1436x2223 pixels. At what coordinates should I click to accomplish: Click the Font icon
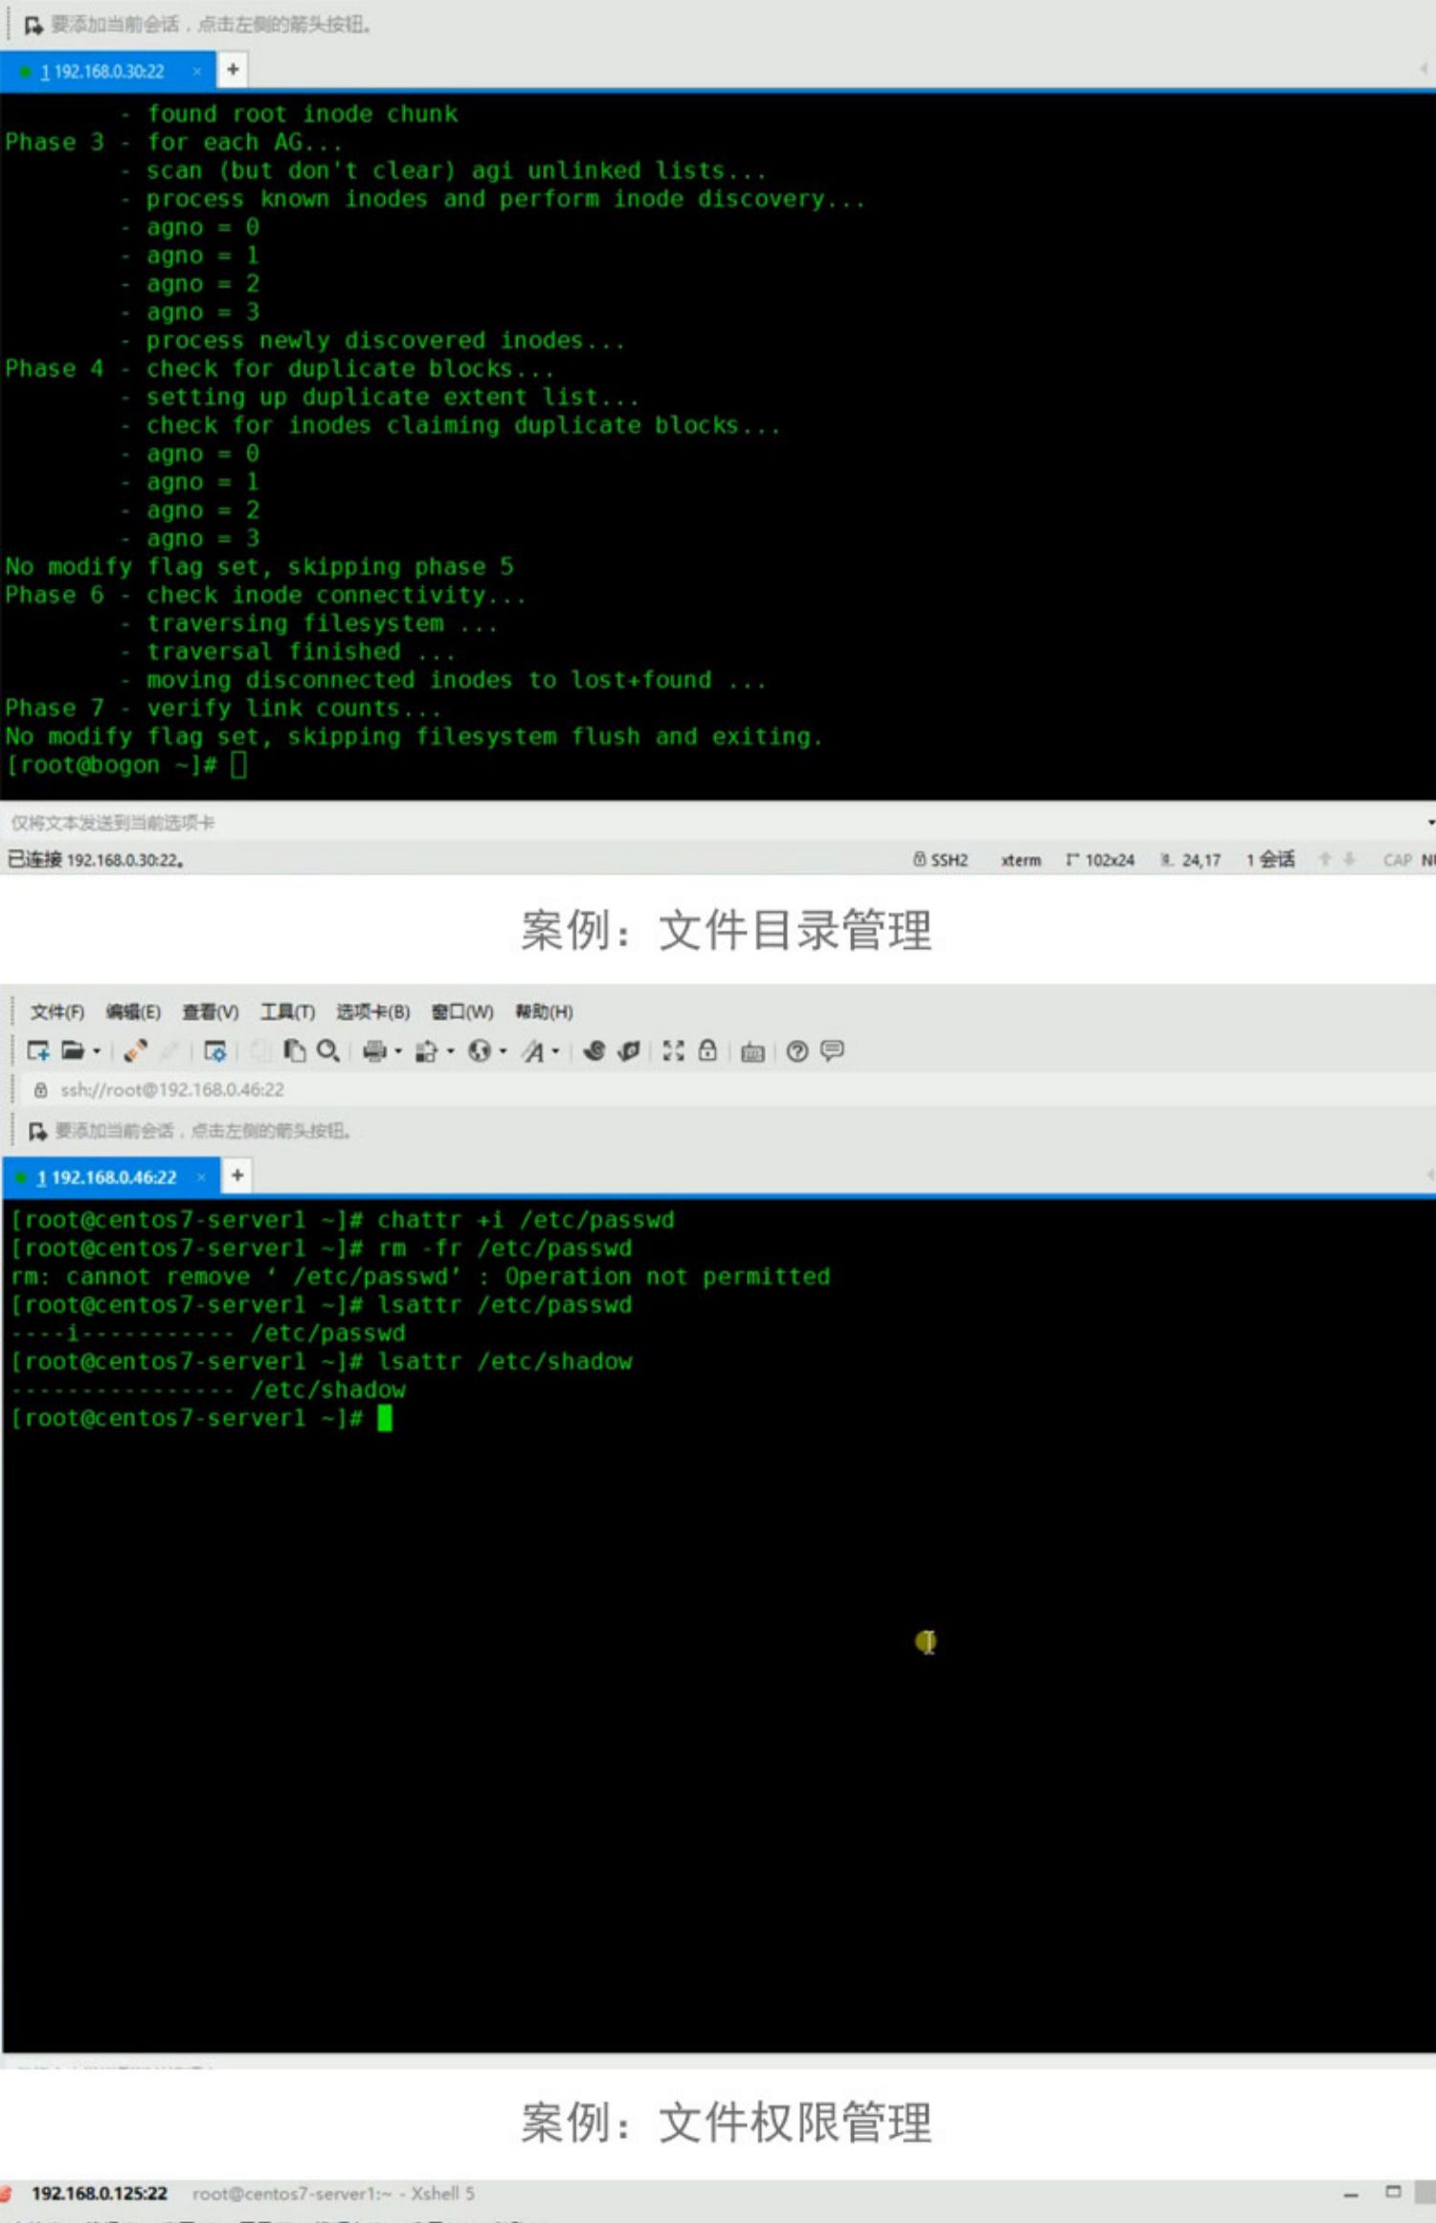click(x=533, y=1051)
